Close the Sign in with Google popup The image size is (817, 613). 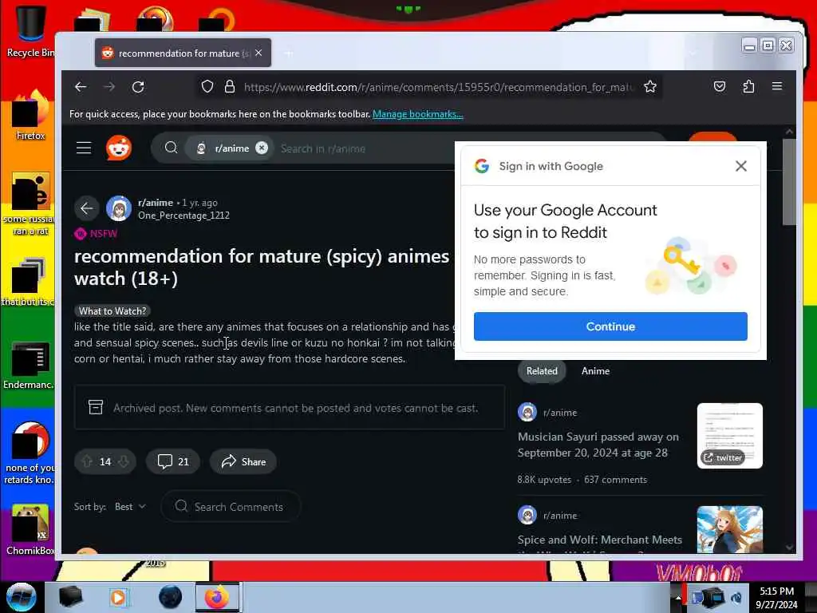coord(741,166)
